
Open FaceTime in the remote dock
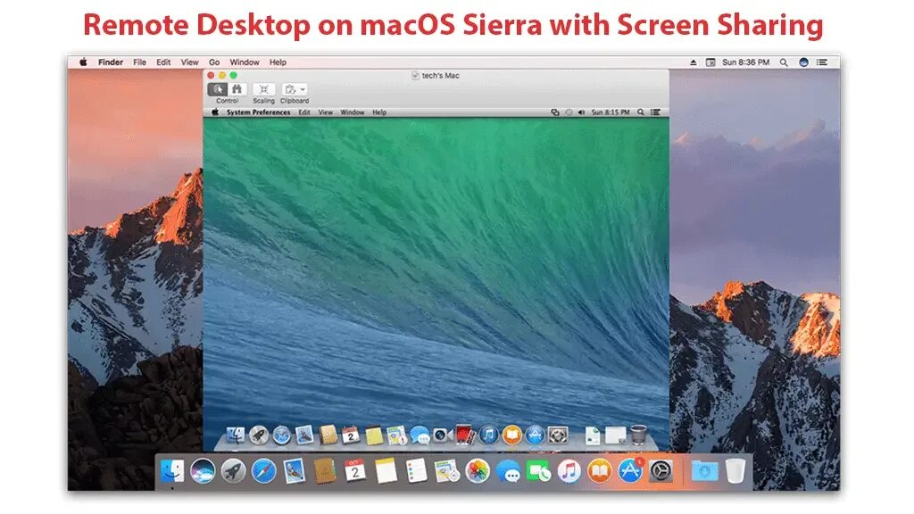(441, 435)
